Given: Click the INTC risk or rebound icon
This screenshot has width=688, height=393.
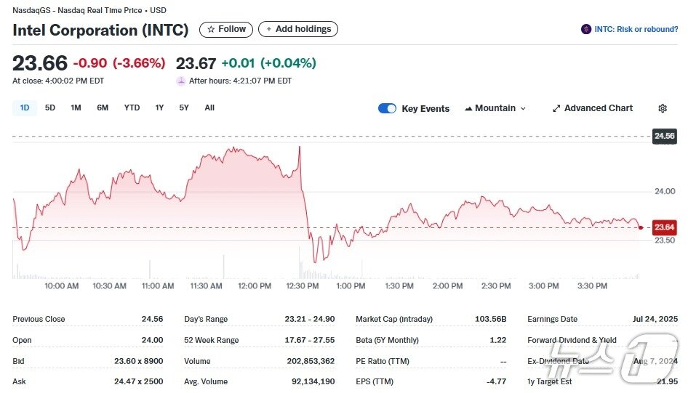Looking at the screenshot, I should 586,30.
